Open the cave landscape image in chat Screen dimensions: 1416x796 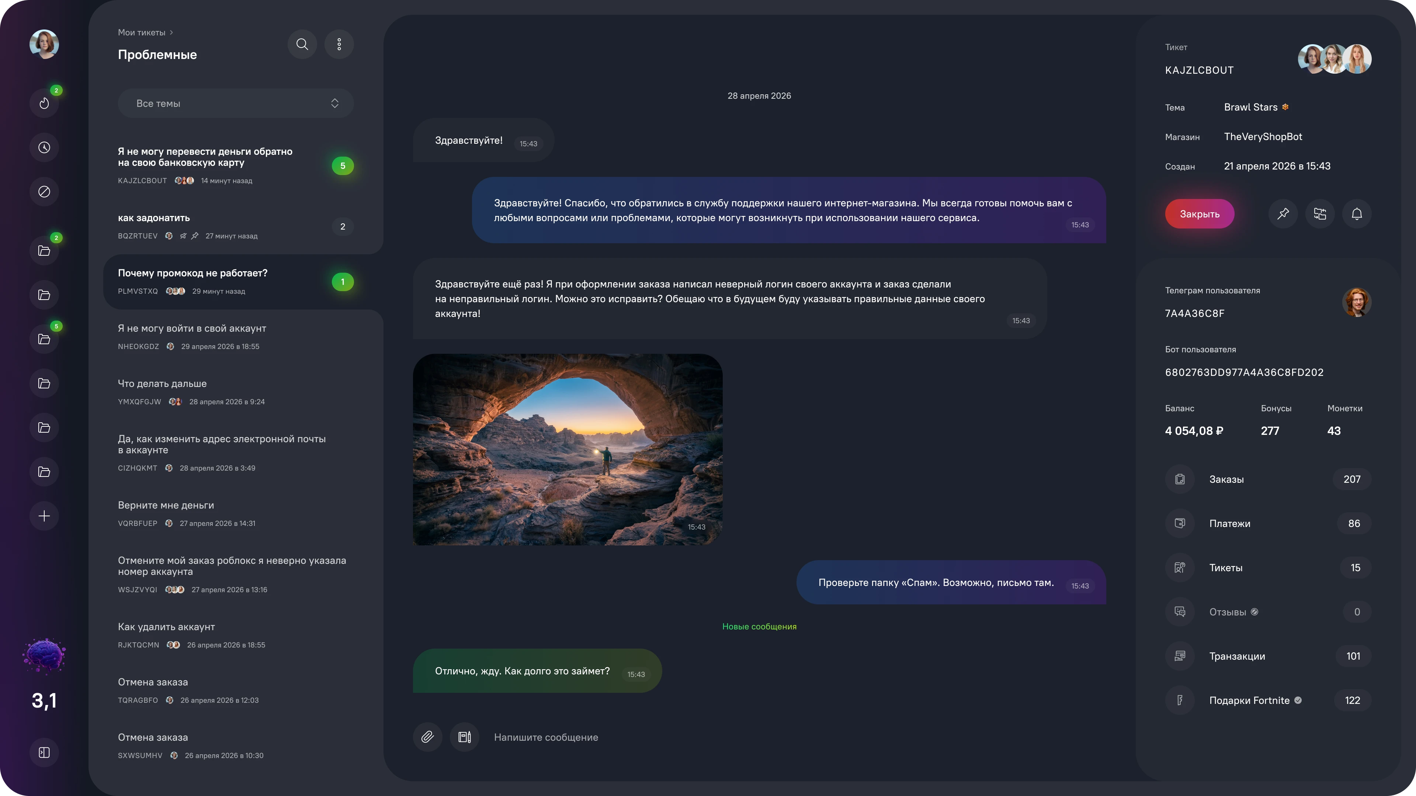point(567,449)
